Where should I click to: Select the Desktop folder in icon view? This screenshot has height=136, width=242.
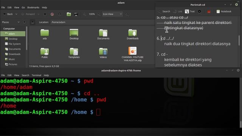tap(74, 34)
